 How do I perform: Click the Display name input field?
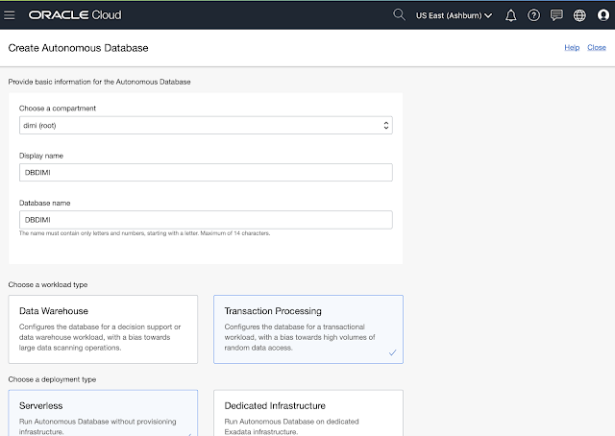pyautogui.click(x=206, y=172)
